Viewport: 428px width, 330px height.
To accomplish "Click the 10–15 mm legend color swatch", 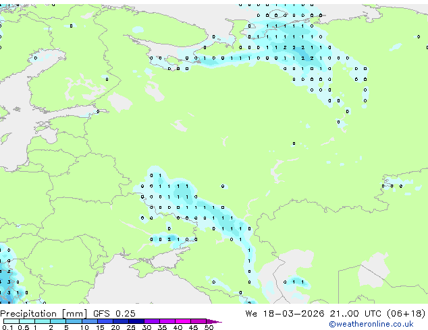I will (x=89, y=321).
